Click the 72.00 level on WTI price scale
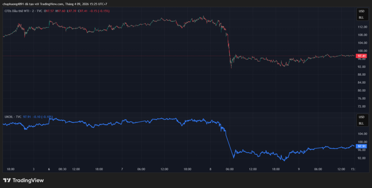The image size is (372, 188). (361, 106)
